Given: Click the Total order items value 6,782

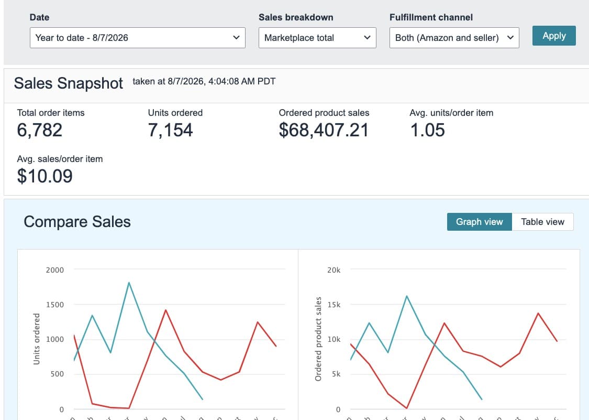Looking at the screenshot, I should (39, 130).
